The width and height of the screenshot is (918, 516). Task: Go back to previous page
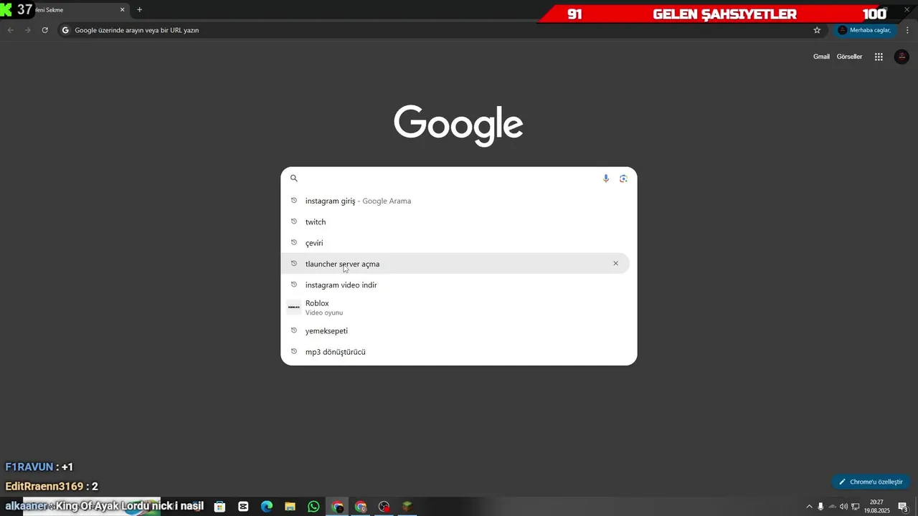pyautogui.click(x=10, y=30)
